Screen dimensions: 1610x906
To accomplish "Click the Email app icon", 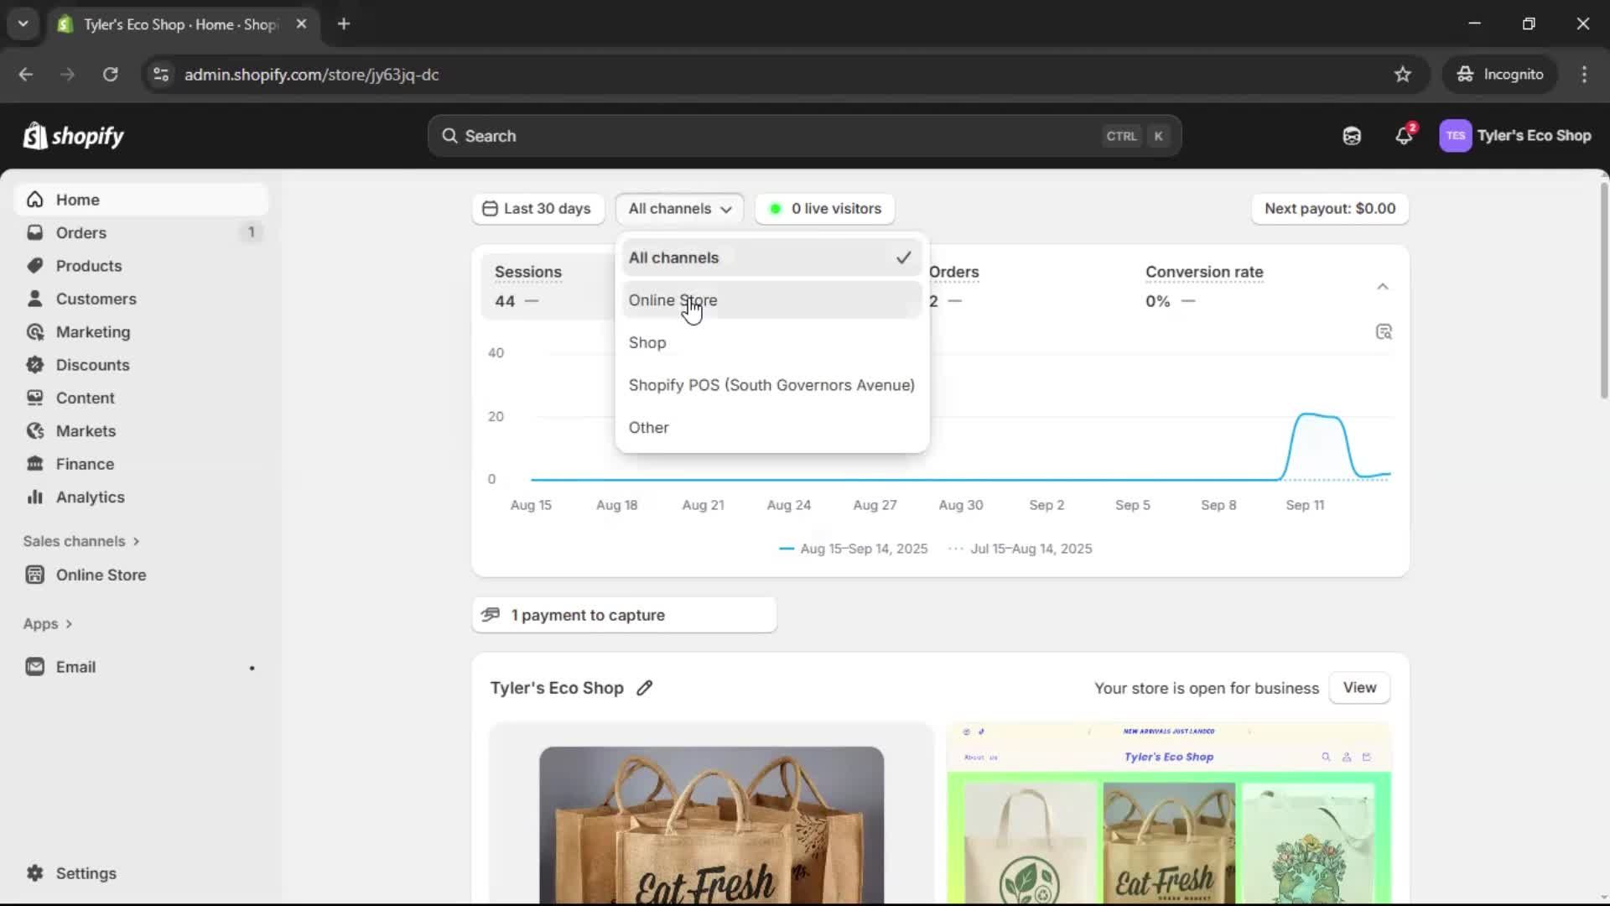I will (x=34, y=667).
